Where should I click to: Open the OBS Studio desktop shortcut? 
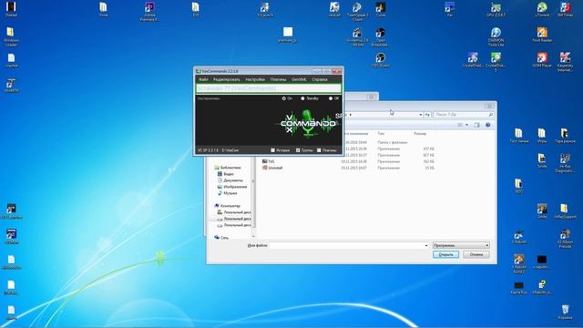[x=381, y=60]
